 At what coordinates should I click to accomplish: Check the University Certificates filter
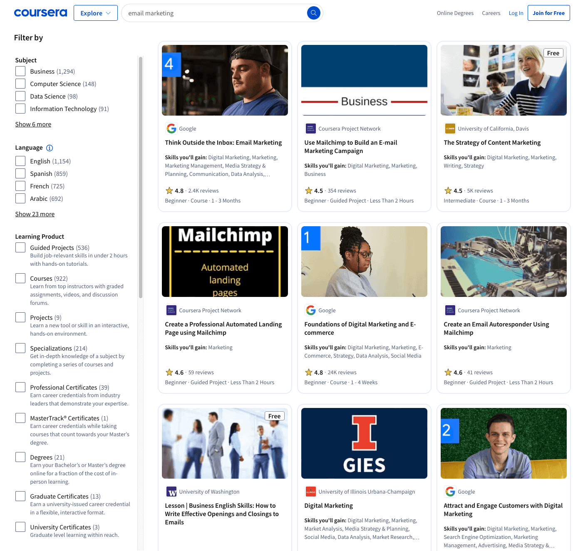(x=20, y=527)
